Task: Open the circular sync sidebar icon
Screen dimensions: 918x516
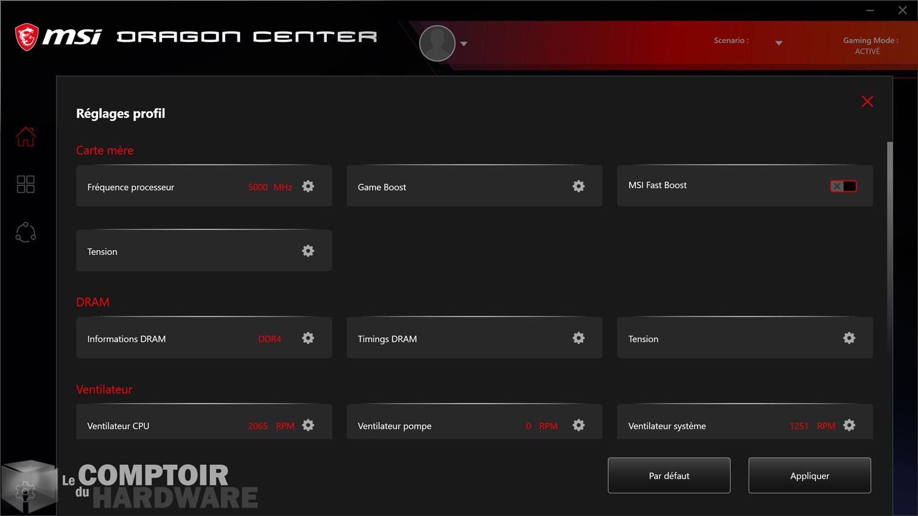Action: [26, 232]
